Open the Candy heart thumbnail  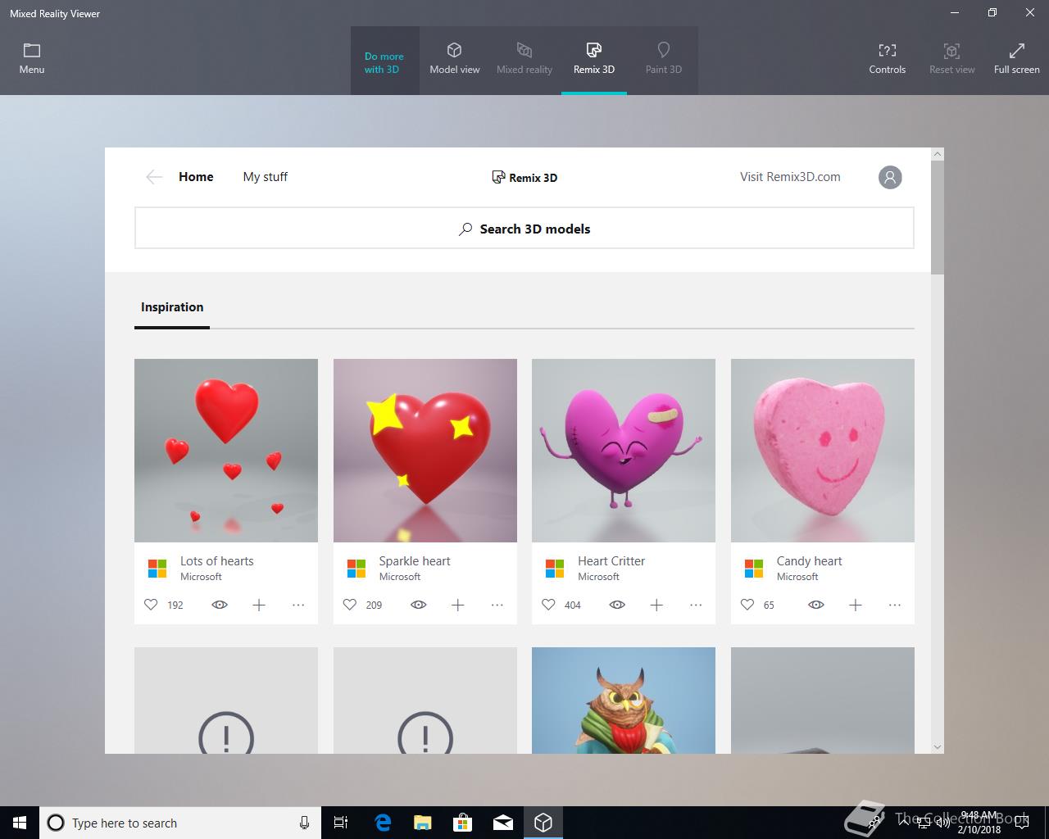[x=823, y=451]
